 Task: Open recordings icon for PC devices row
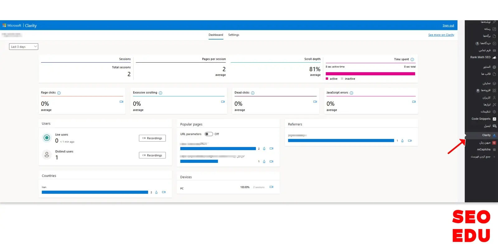271,187
